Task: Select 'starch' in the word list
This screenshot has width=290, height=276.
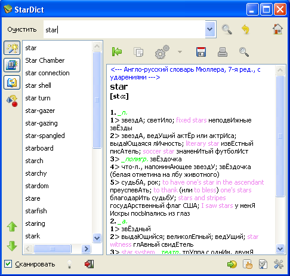Action: (34, 161)
